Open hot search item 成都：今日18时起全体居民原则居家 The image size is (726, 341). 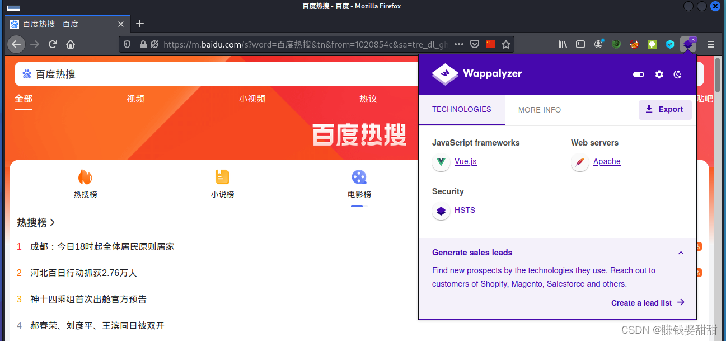[102, 247]
